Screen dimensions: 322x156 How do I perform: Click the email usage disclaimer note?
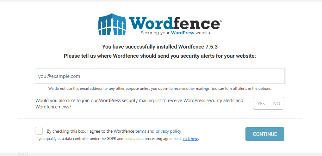point(160,89)
